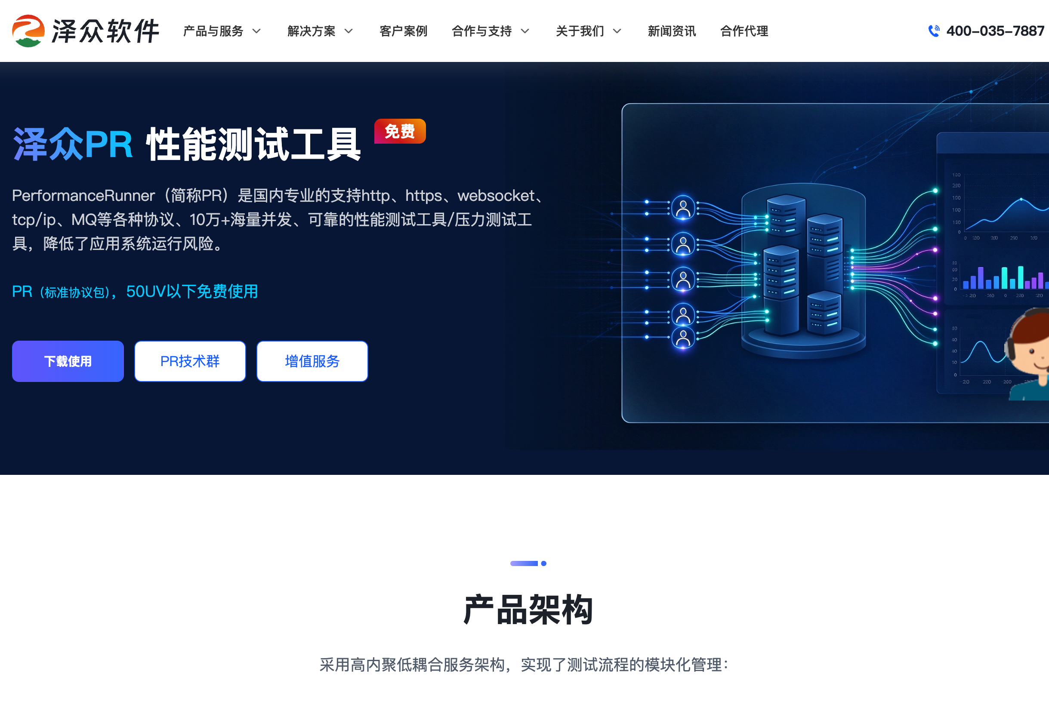
Task: Open the 合作与支持 menu
Action: [x=481, y=31]
